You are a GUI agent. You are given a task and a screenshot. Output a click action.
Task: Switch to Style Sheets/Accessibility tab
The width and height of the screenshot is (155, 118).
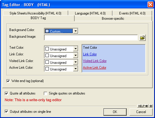[35, 13]
